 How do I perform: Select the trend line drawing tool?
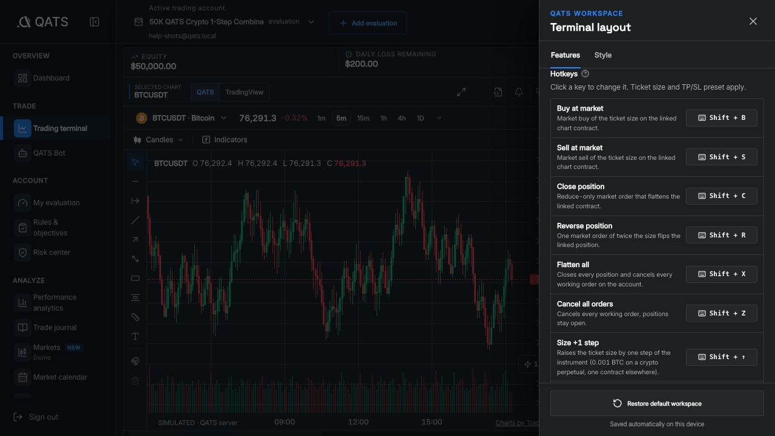[x=135, y=220]
